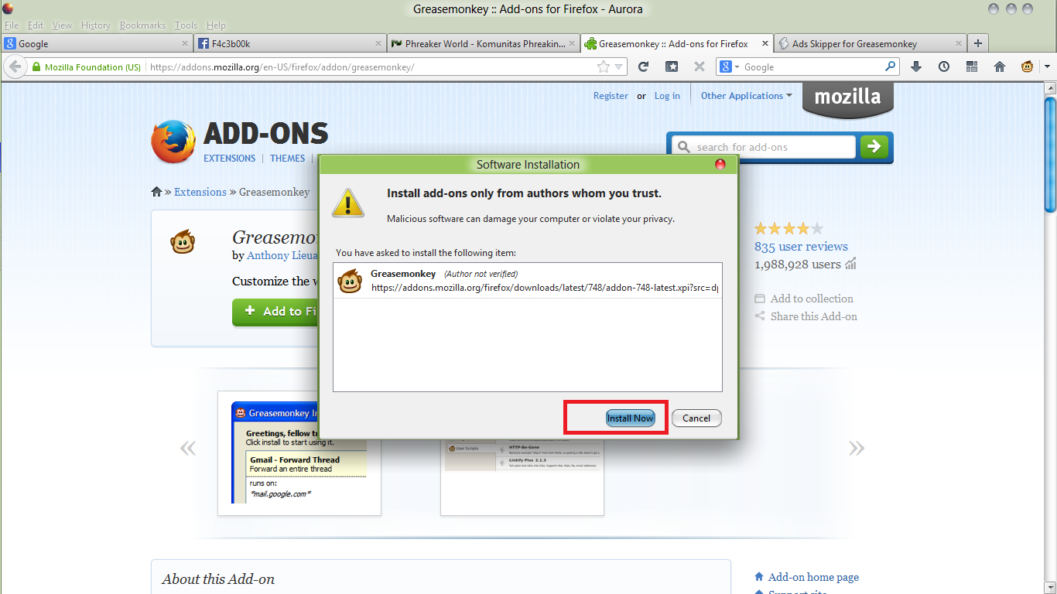
Task: Open the tab groups icon
Action: pos(972,67)
